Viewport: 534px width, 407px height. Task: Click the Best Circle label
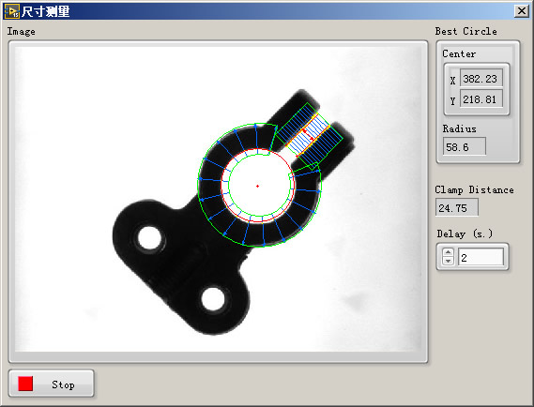(465, 31)
